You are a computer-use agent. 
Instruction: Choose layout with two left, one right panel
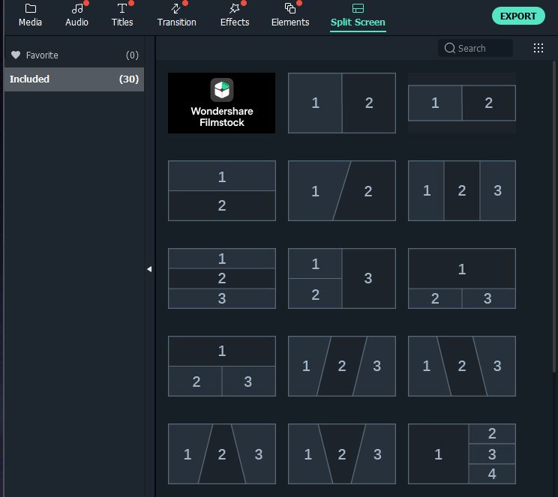tap(341, 278)
